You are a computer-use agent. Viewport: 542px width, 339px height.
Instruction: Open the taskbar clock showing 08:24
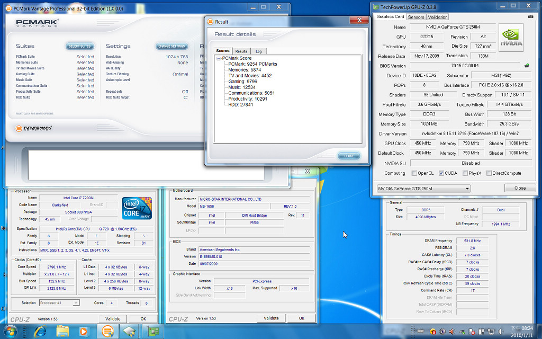(521, 331)
